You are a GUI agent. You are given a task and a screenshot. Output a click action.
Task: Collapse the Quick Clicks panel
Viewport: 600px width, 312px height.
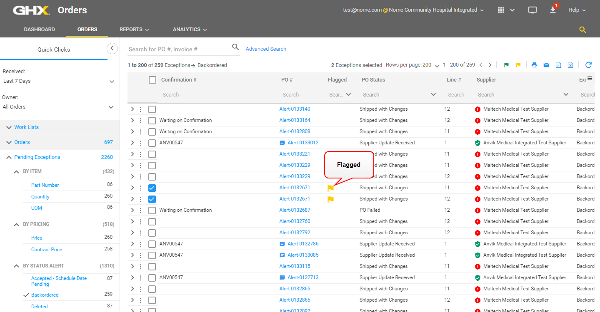[112, 49]
